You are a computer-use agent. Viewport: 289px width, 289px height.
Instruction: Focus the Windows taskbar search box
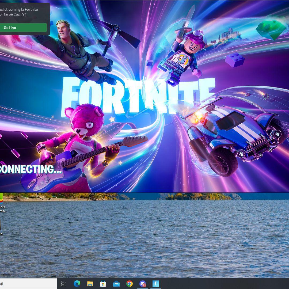click(28, 284)
